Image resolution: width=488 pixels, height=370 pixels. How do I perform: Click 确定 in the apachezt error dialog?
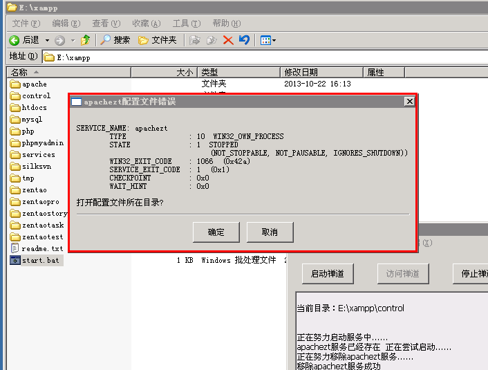[x=216, y=232]
